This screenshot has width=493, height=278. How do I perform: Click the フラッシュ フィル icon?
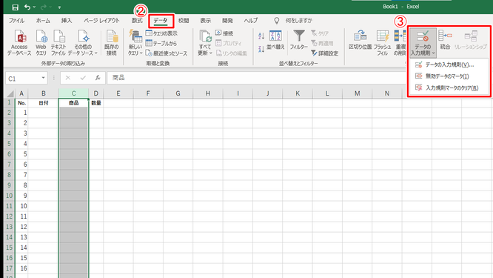[x=382, y=43]
